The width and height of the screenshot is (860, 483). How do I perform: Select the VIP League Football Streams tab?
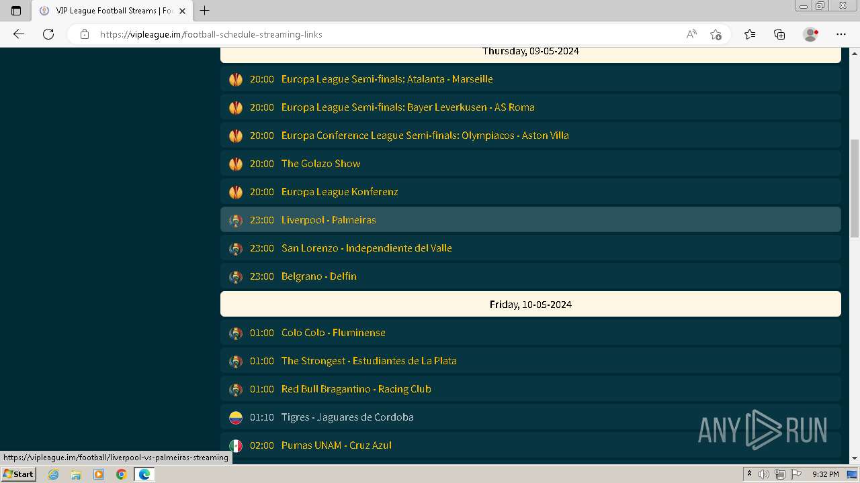coord(112,11)
